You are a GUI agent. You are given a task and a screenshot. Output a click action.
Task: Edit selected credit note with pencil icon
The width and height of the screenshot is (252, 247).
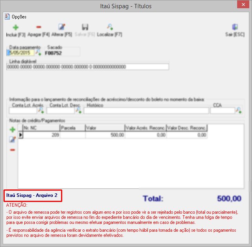tap(13, 140)
